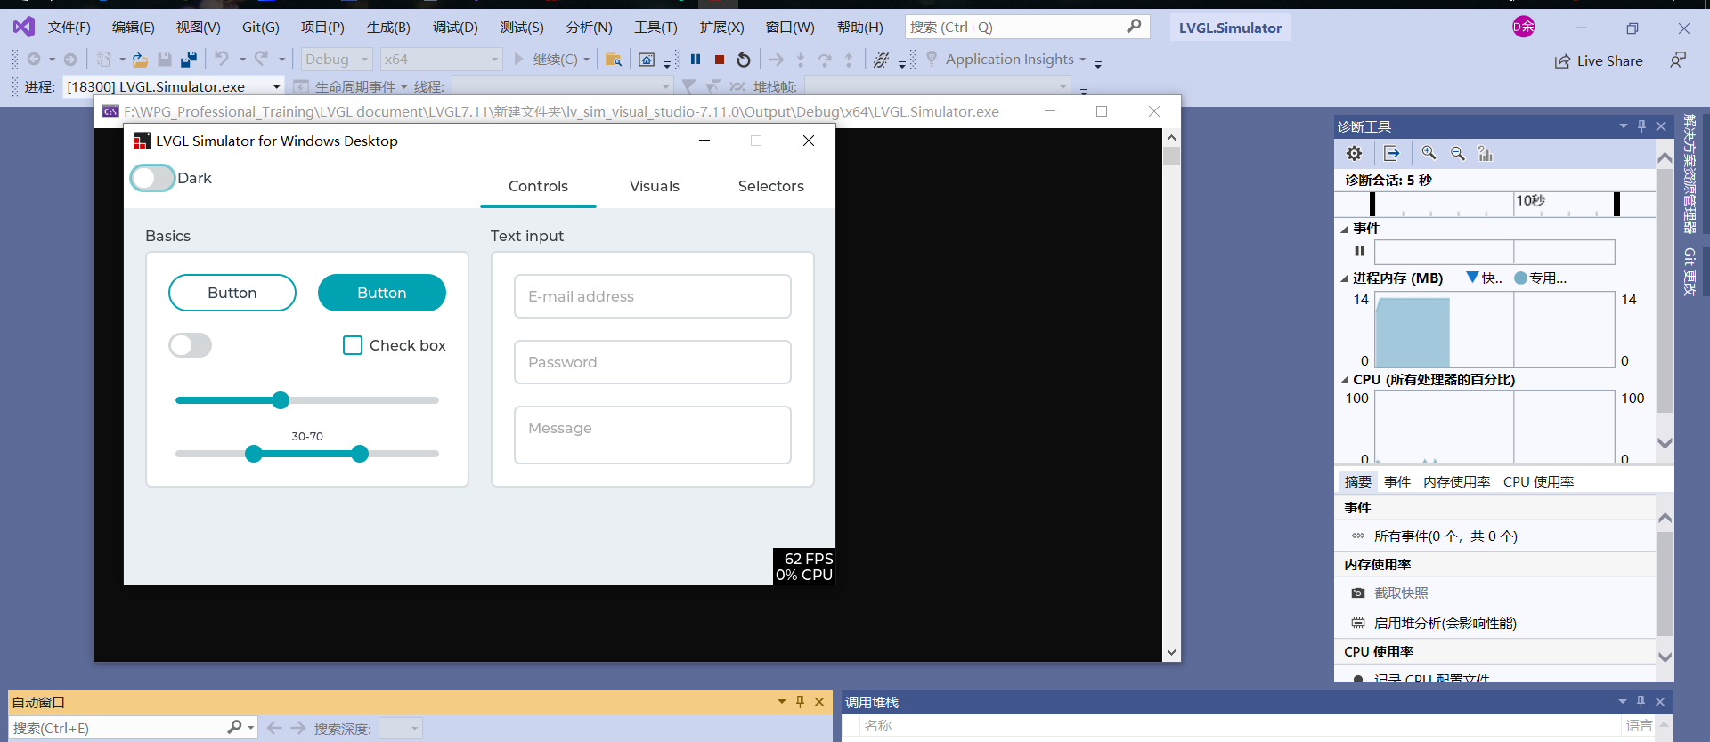
Task: Click the filled teal Button
Action: [382, 293]
